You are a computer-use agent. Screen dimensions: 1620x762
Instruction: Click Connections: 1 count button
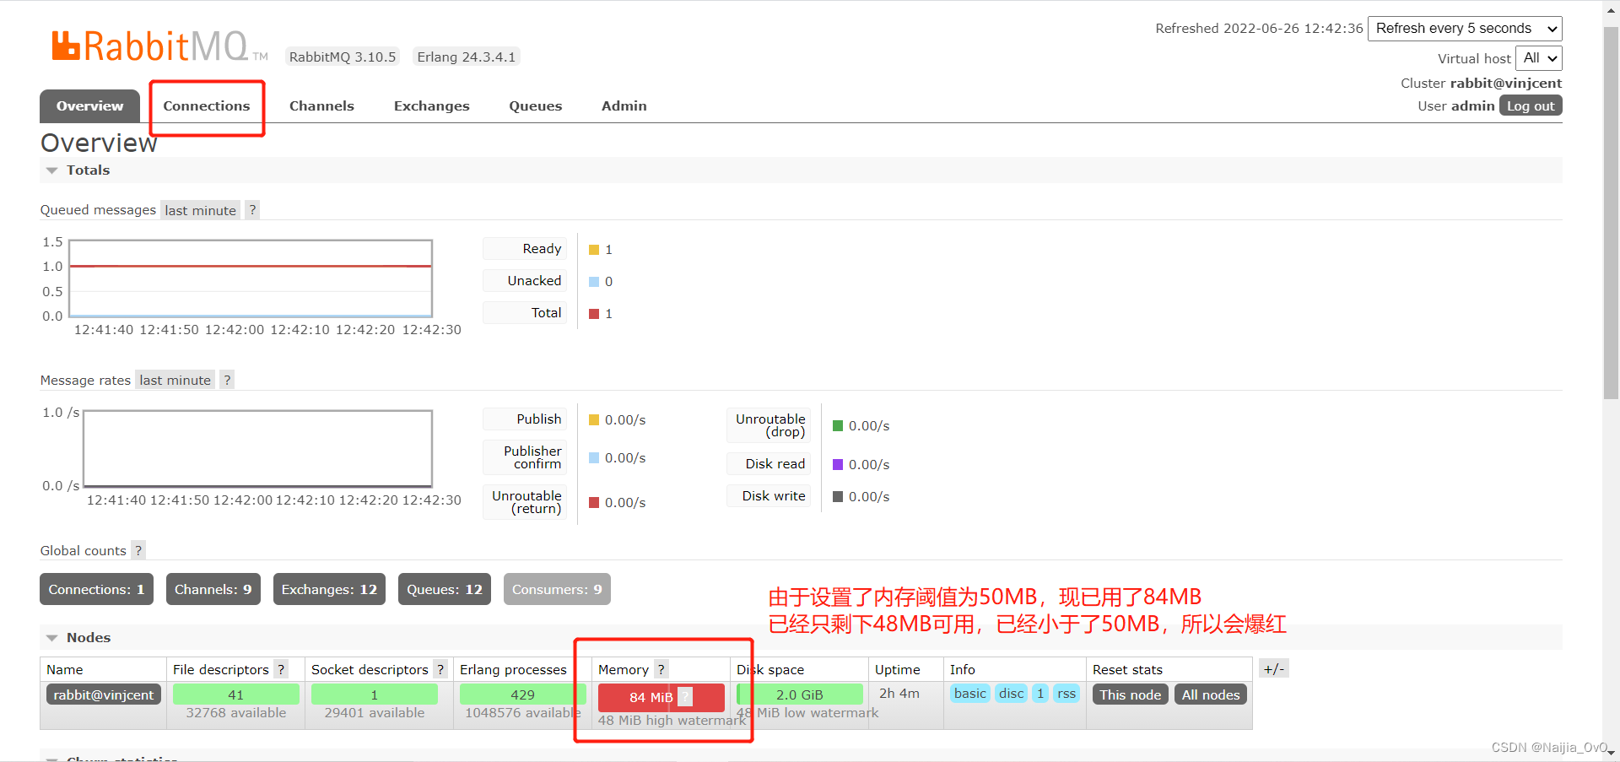(x=96, y=590)
